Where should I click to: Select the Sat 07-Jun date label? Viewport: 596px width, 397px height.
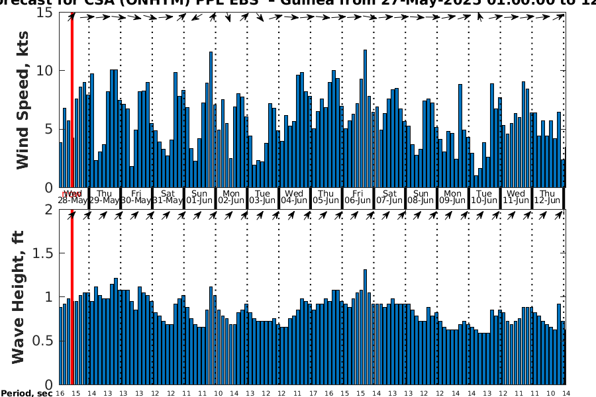point(389,197)
